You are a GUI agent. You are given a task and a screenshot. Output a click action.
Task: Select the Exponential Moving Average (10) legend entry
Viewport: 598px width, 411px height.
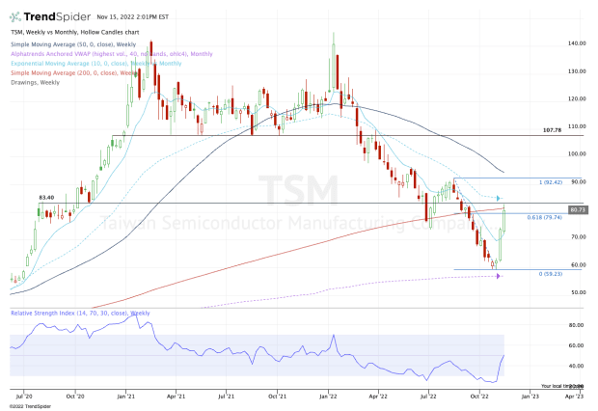coord(96,64)
